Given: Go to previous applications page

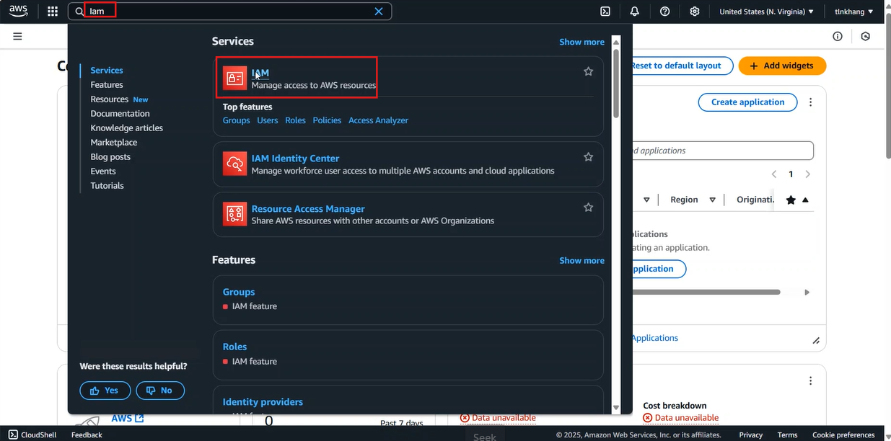Looking at the screenshot, I should [x=774, y=174].
